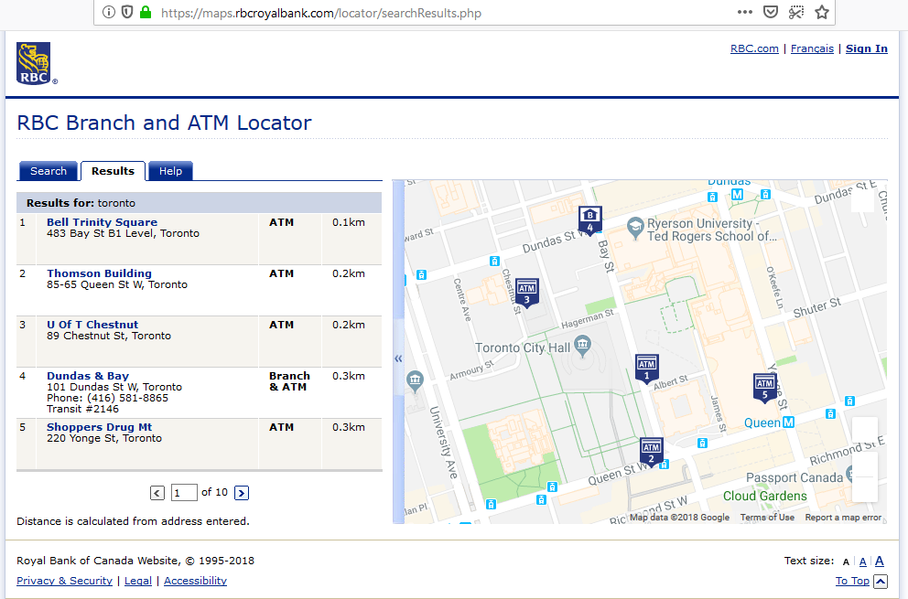Screen dimensions: 908x599
Task: Open Privacy & Security link
Action: click(x=64, y=581)
